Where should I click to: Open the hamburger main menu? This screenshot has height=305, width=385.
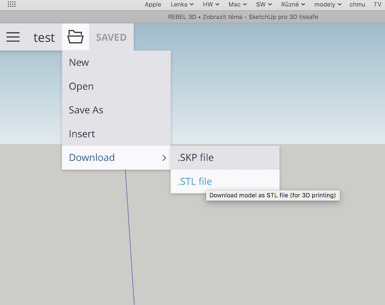pyautogui.click(x=13, y=37)
